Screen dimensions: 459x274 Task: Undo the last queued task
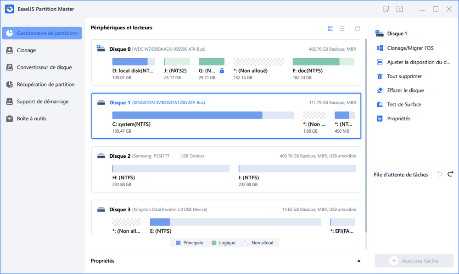click(x=440, y=174)
